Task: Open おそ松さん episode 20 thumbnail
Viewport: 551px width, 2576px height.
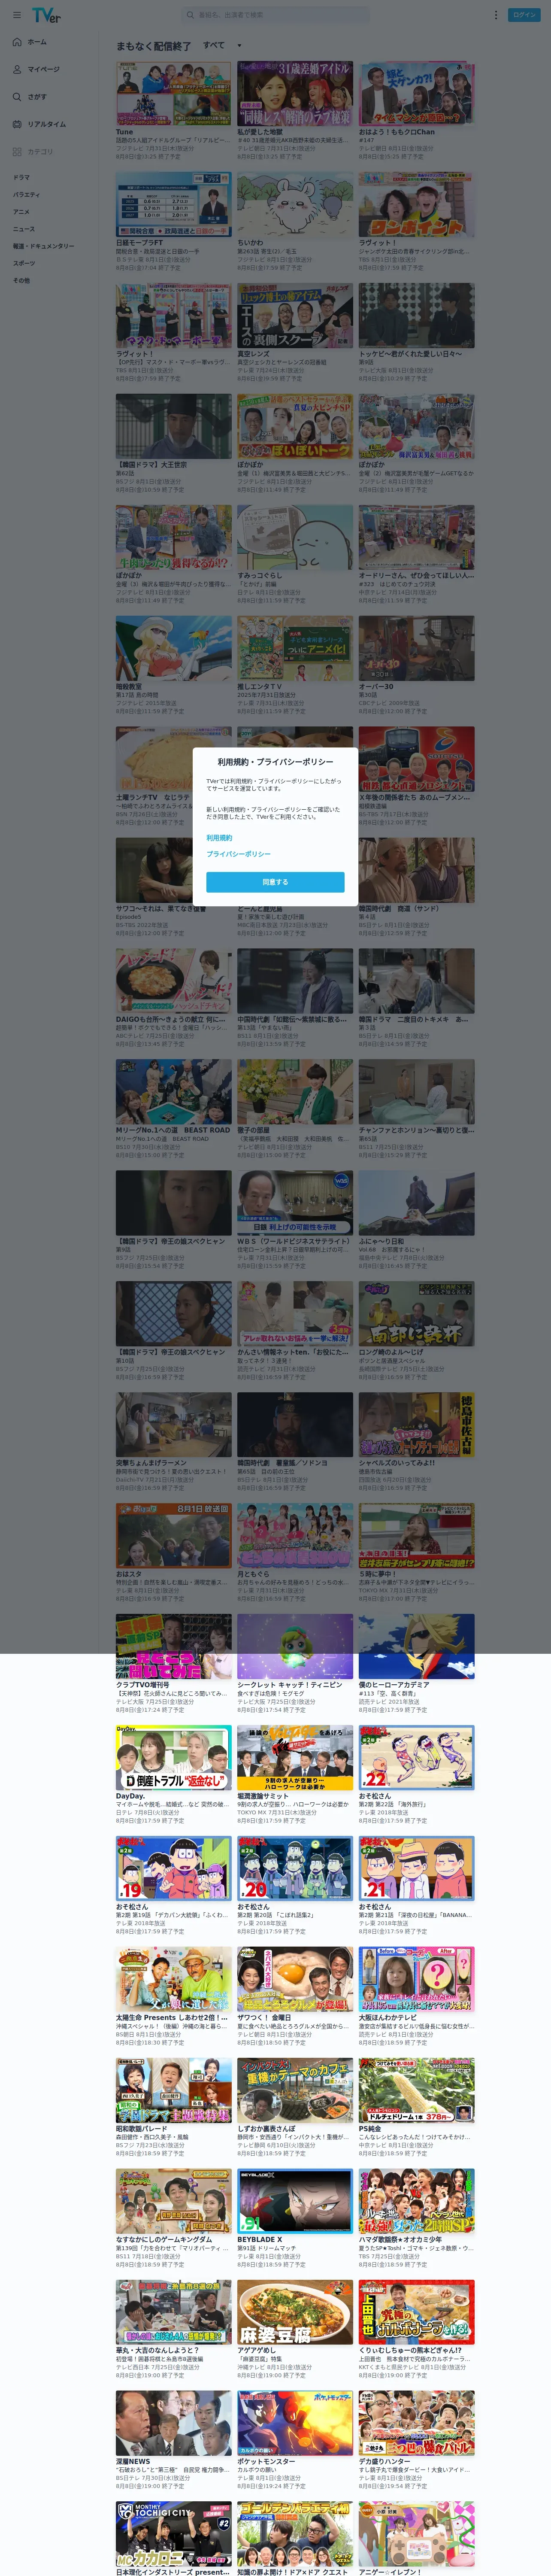Action: (x=295, y=1868)
